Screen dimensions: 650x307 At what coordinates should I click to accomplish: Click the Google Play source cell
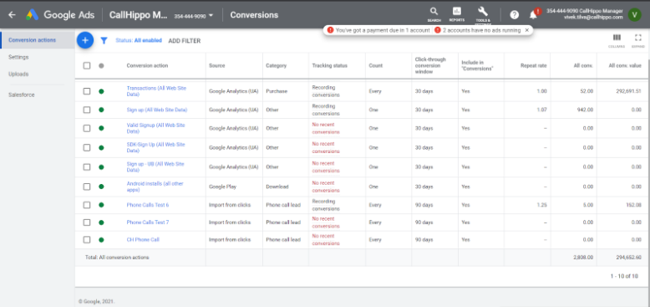point(222,187)
